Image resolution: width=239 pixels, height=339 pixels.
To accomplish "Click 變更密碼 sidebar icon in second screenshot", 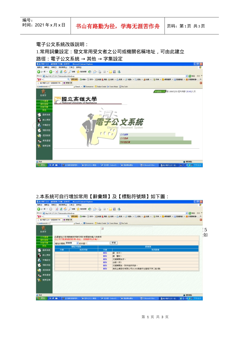I will [x=39, y=280].
